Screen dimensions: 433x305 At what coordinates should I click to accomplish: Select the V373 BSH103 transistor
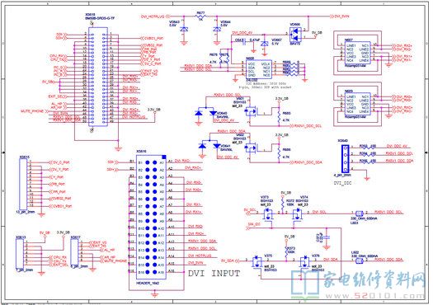click(x=267, y=214)
